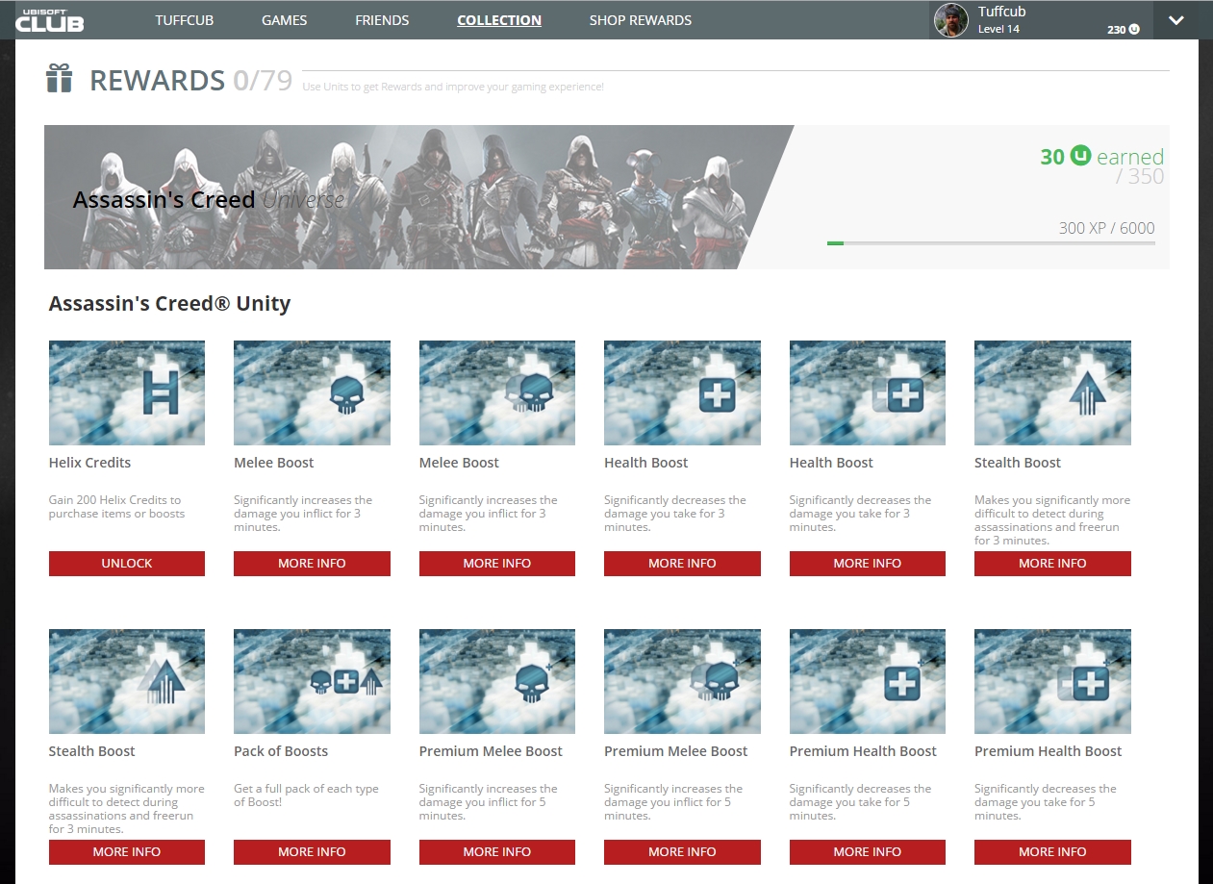Click the 230 Units balance icon
Image resolution: width=1213 pixels, height=884 pixels.
tap(1134, 30)
